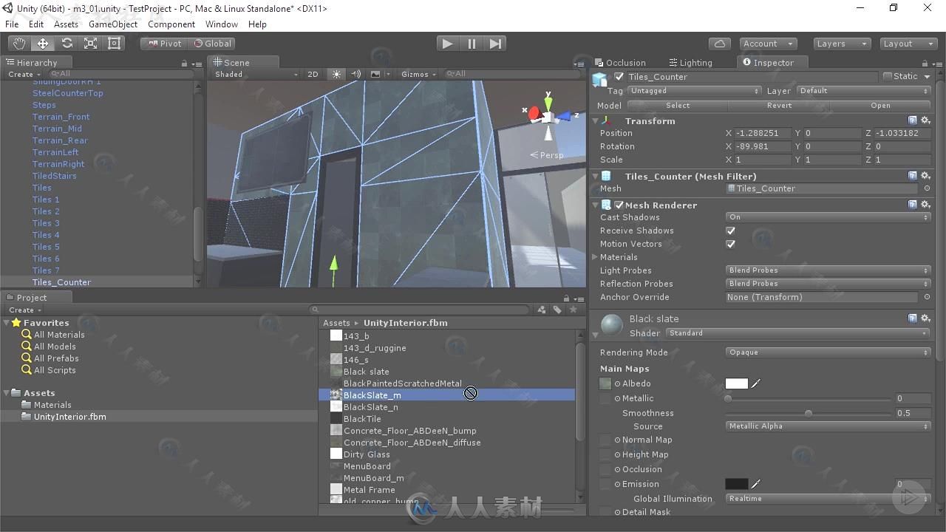Toggle the Static checkbox
Screen dimensions: 946x532
pyautogui.click(x=888, y=76)
